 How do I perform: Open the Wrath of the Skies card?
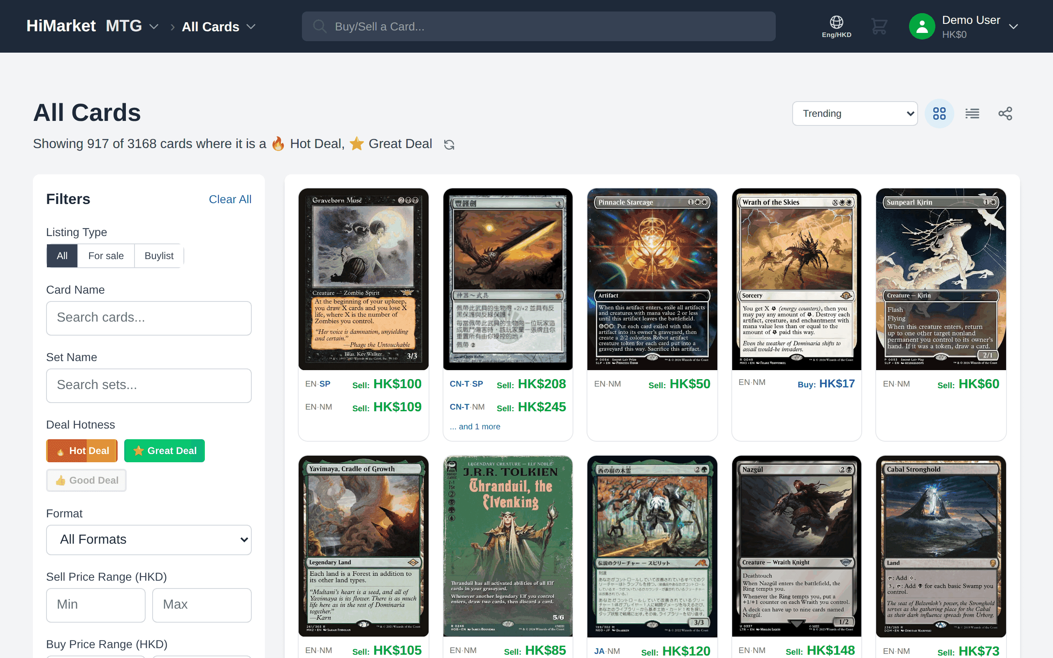click(796, 279)
